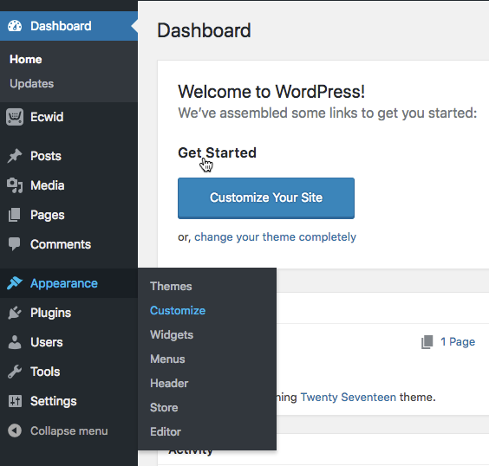Open the 1 Page link
The image size is (489, 466).
[458, 342]
